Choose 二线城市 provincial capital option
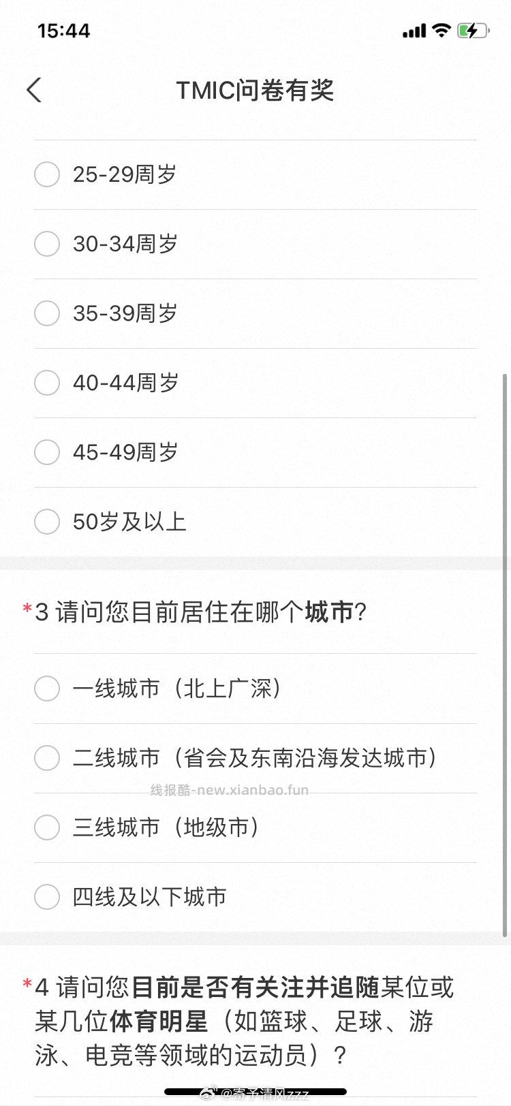Image resolution: width=511 pixels, height=1106 pixels. (x=47, y=758)
